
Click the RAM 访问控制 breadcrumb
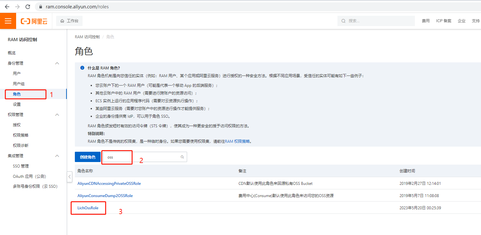pos(87,37)
